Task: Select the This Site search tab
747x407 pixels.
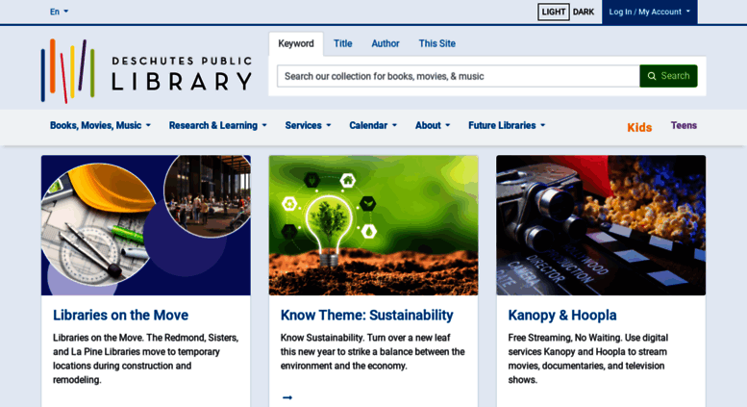Action: tap(436, 44)
